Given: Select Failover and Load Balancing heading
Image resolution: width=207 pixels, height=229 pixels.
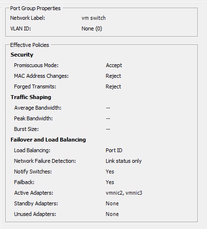Looking at the screenshot, I should (48, 140).
